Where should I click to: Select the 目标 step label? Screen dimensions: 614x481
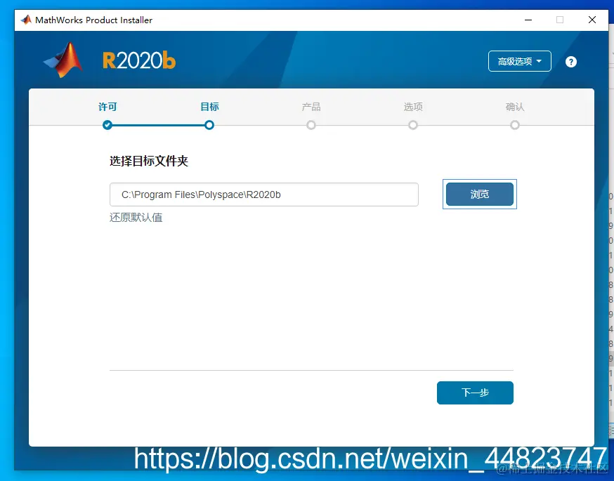tap(209, 107)
